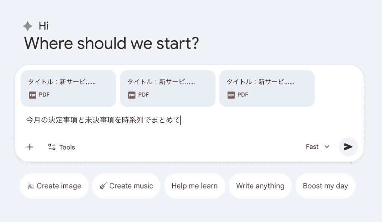The image size is (382, 222).
Task: Click the Tools sliders icon
Action: (x=52, y=147)
